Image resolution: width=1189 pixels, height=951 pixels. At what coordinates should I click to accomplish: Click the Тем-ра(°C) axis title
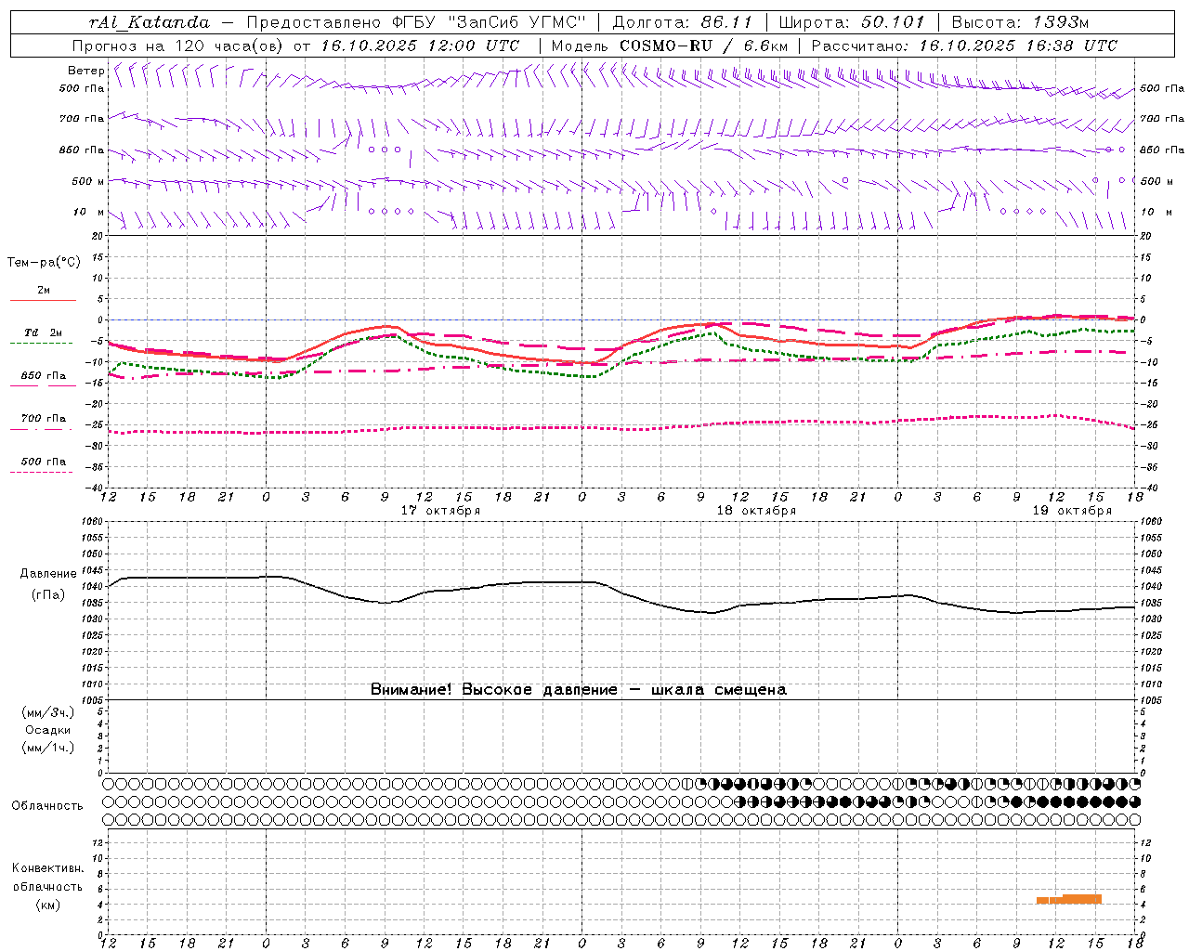coord(44,263)
